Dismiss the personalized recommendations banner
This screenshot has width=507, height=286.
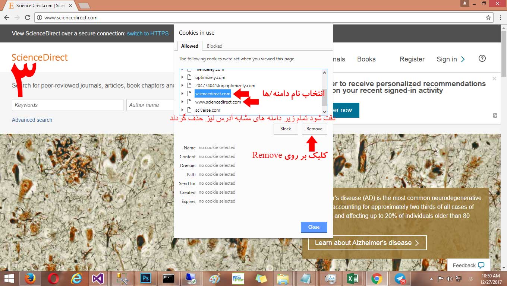click(x=494, y=79)
